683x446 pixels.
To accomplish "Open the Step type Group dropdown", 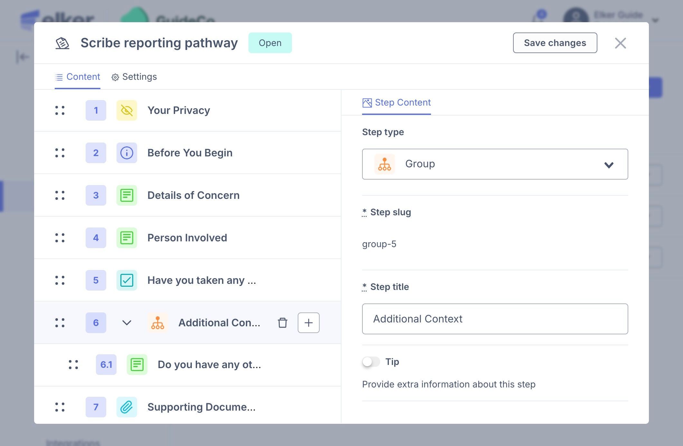I will [x=495, y=164].
